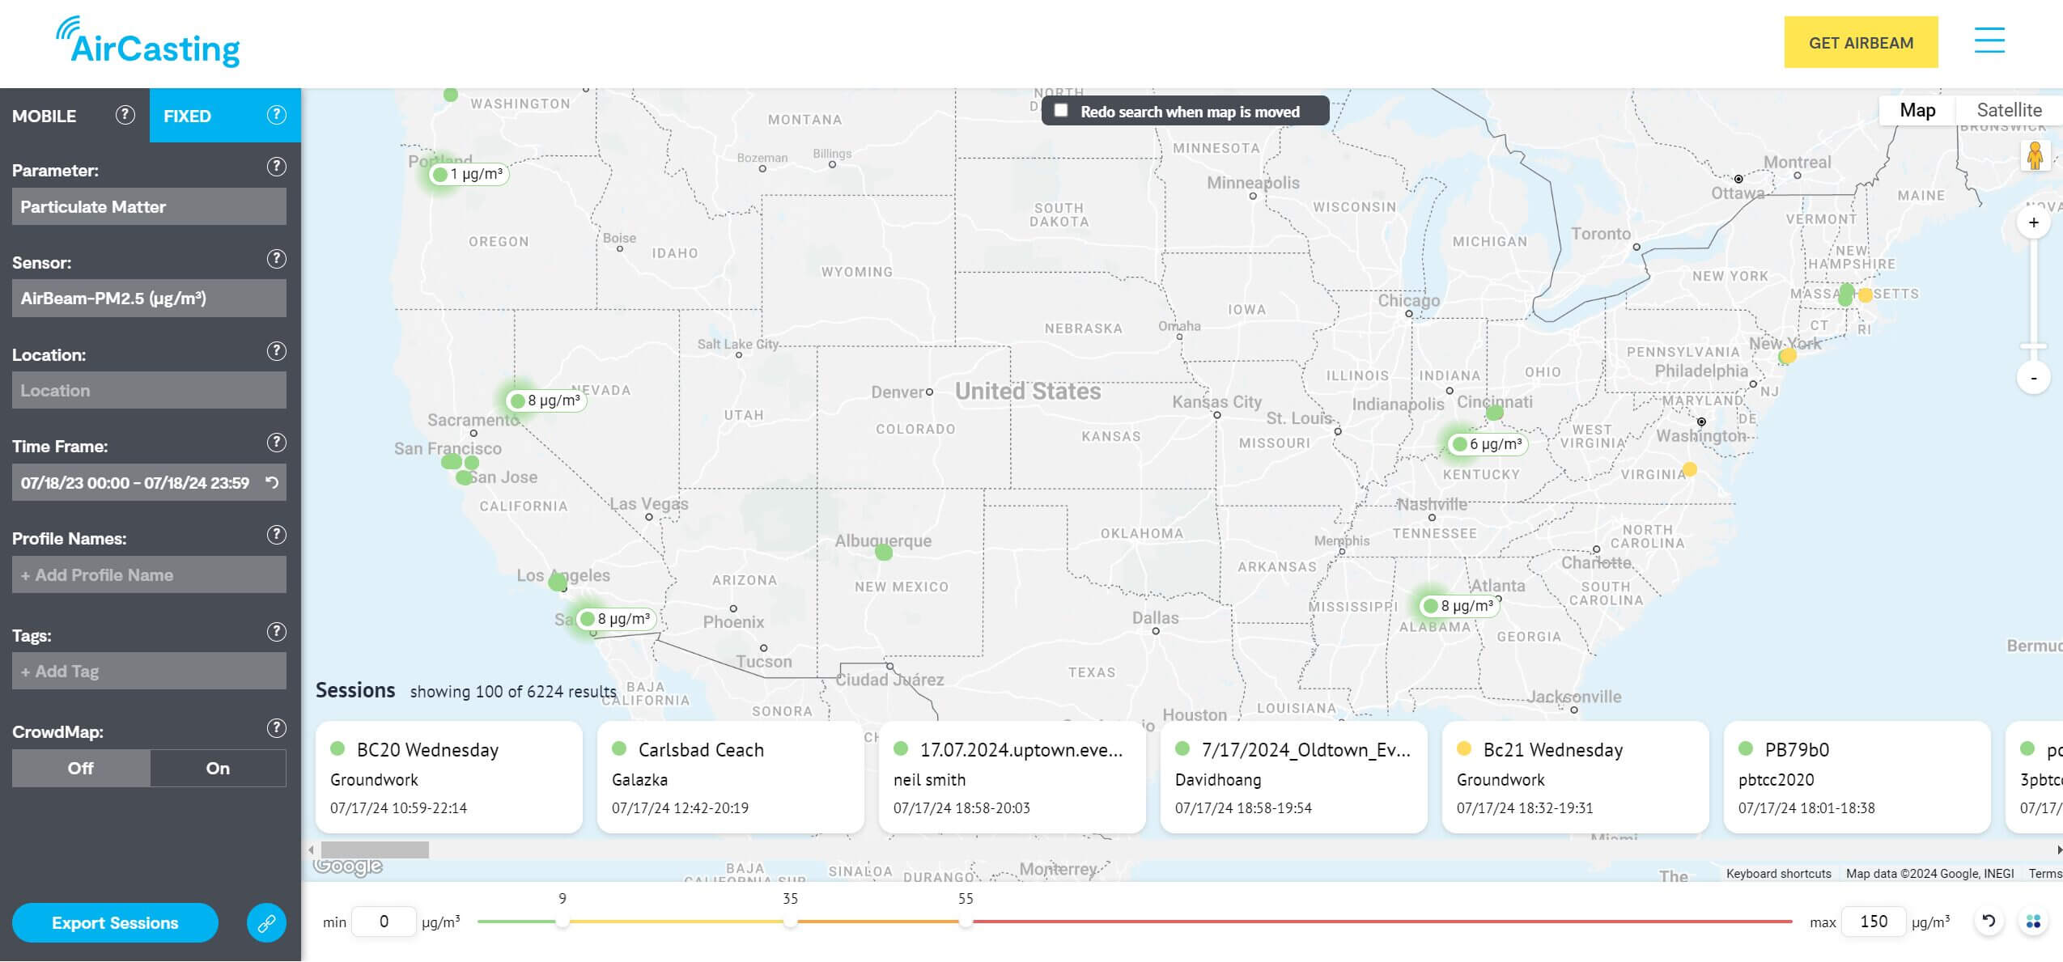Click the San Diego 8 µg/m³ marker
Viewport: 2063px width, 962px height.
coord(616,619)
